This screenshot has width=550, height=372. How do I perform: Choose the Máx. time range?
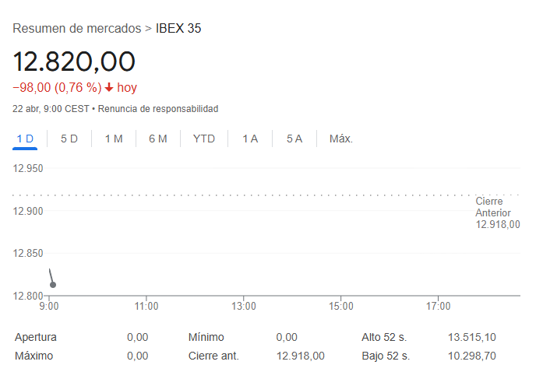(341, 139)
